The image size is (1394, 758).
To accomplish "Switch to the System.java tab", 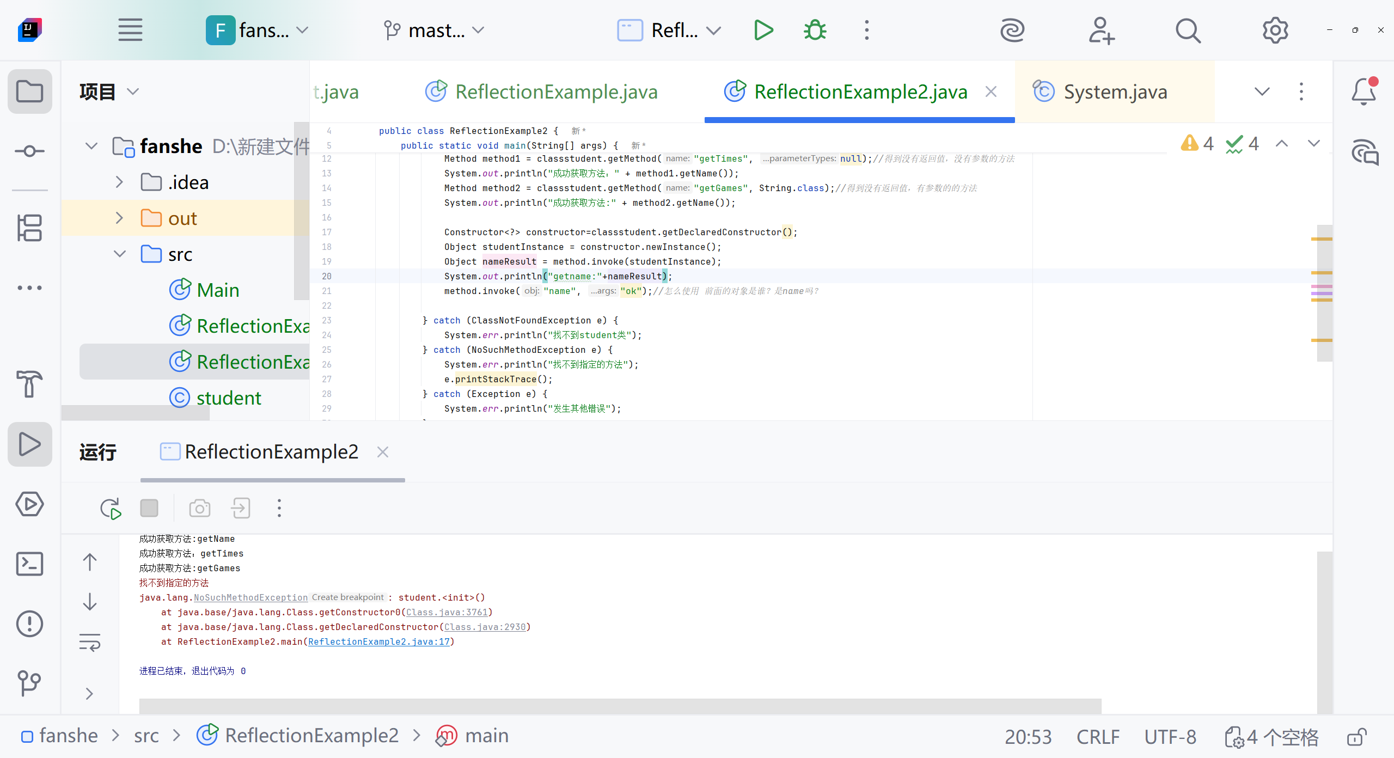I will pyautogui.click(x=1114, y=91).
